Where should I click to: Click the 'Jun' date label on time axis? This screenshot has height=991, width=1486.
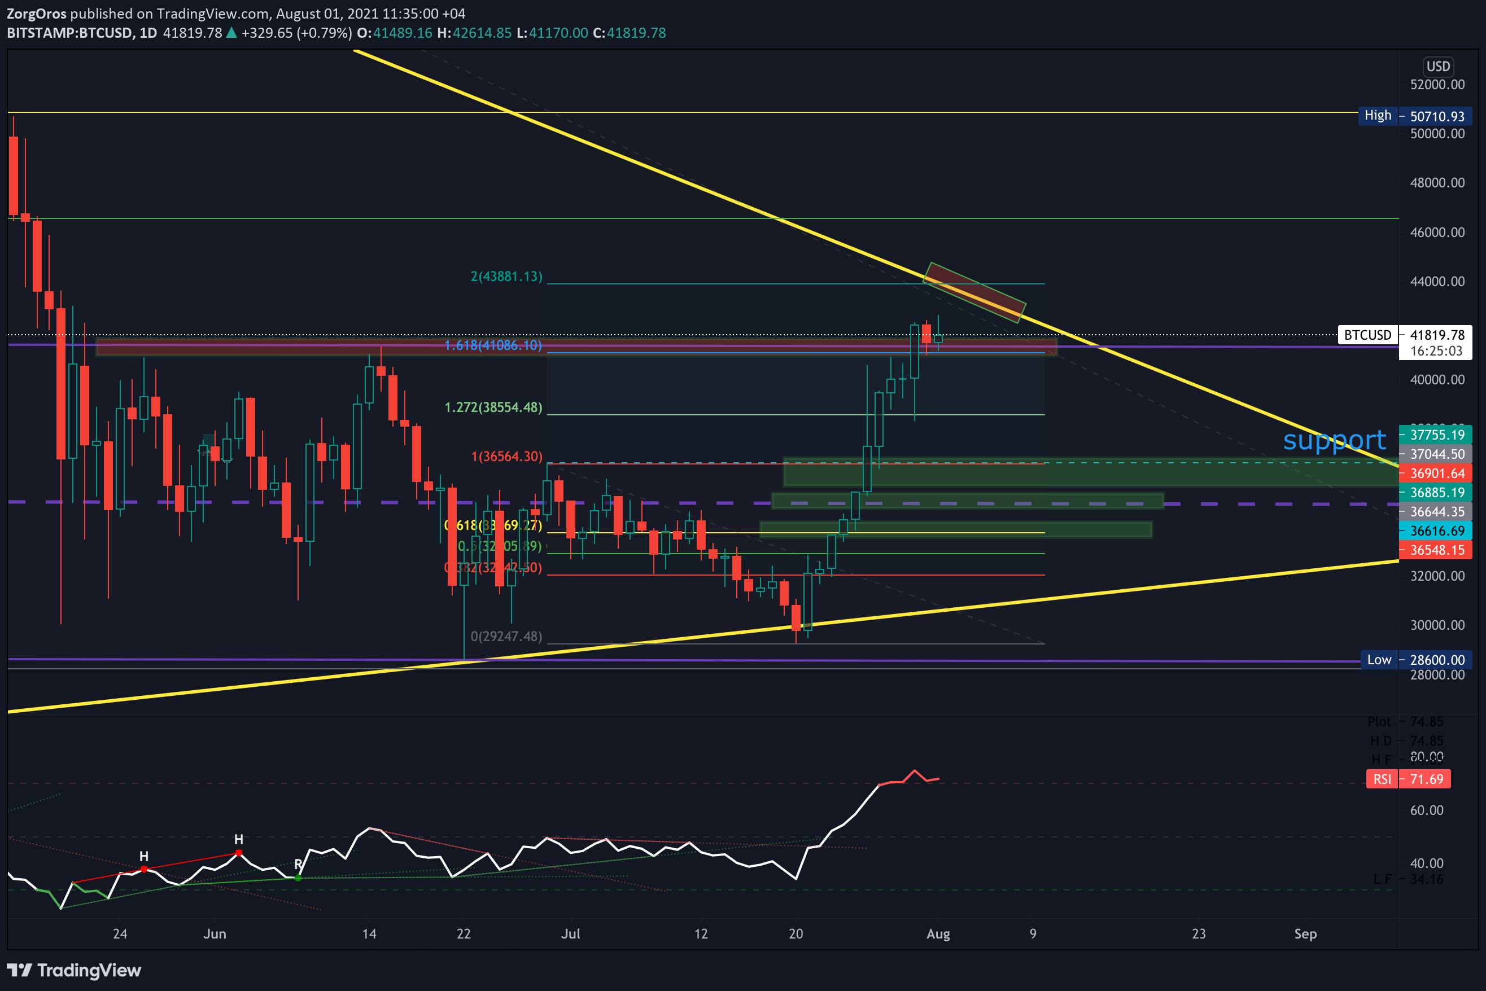tap(215, 934)
